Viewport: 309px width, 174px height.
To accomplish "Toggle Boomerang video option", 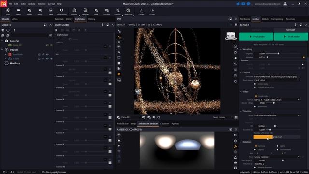I will point(255,107).
